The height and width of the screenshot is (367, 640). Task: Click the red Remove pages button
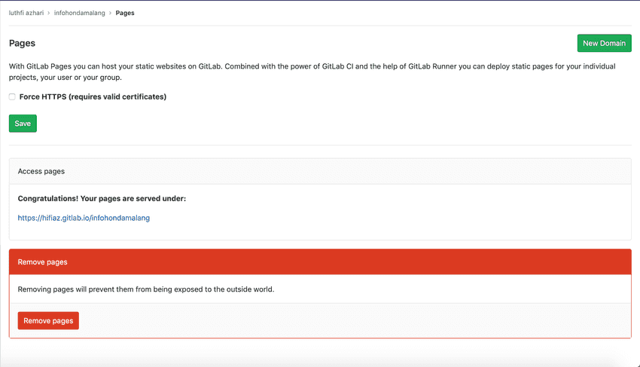(48, 320)
